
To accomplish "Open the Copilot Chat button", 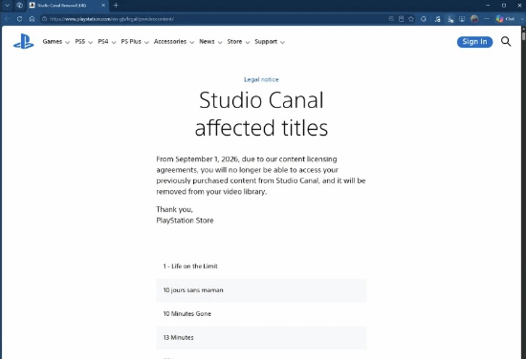I will (x=505, y=19).
